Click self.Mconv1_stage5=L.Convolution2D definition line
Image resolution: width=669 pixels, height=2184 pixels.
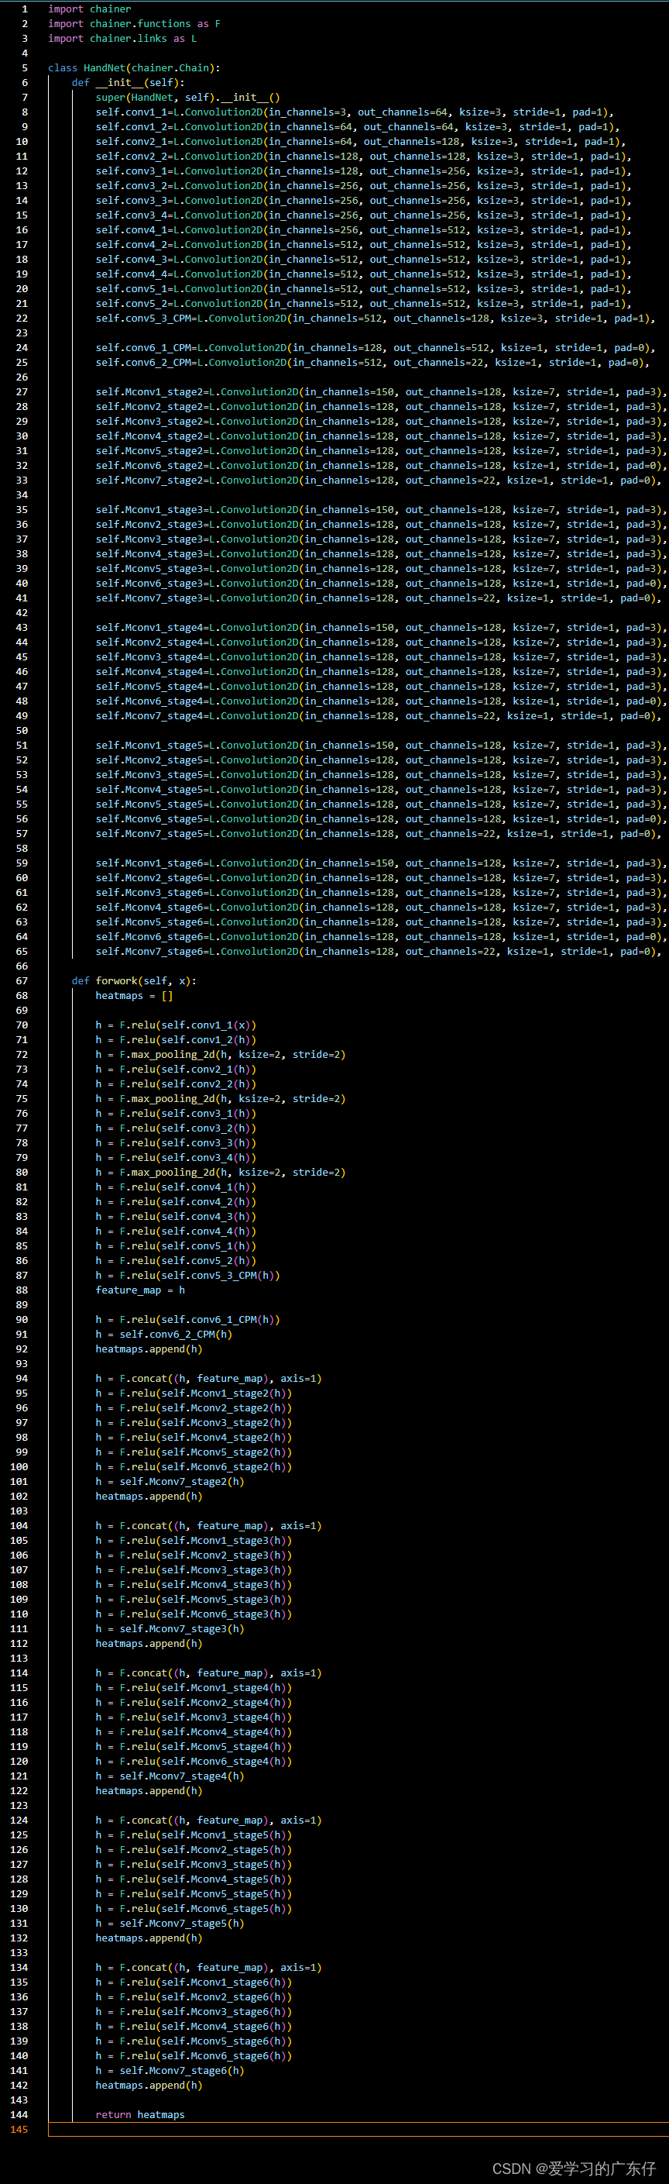click(x=381, y=746)
